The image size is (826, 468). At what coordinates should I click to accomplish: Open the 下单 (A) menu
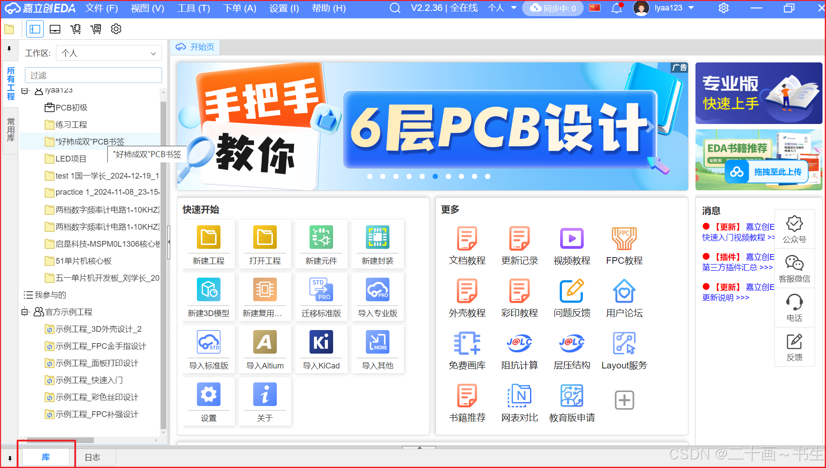coord(240,8)
